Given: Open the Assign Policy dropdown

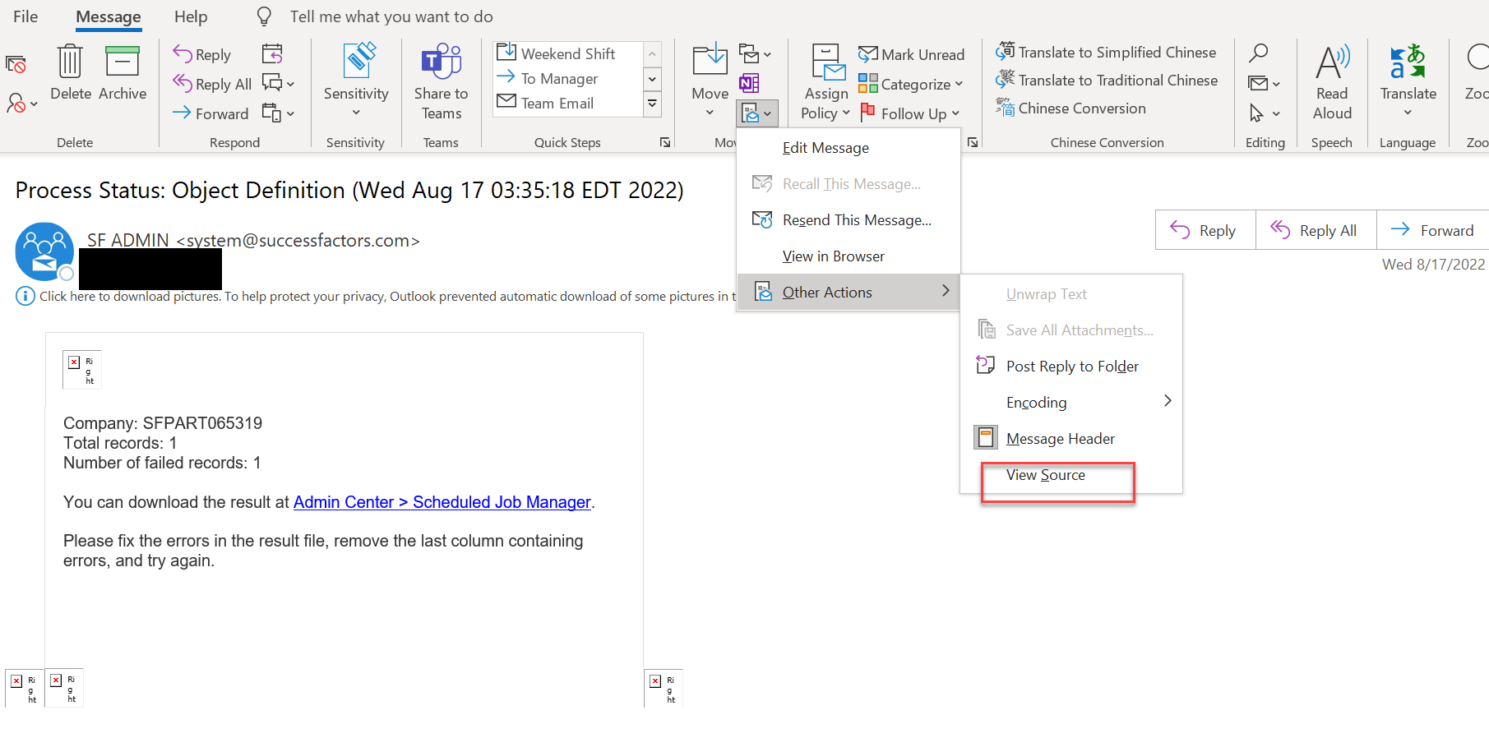Looking at the screenshot, I should click(x=825, y=81).
